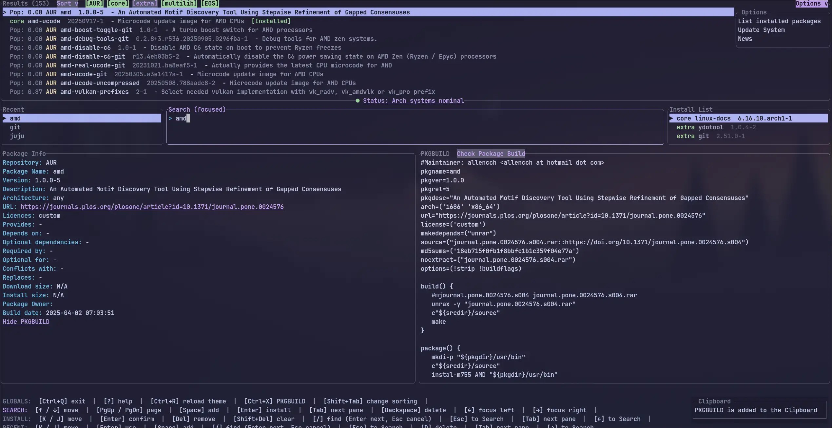
Task: Select git 2.51.0-1 in Install List
Action: (x=749, y=136)
